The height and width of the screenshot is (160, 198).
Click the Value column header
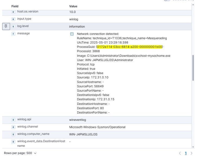73,6
